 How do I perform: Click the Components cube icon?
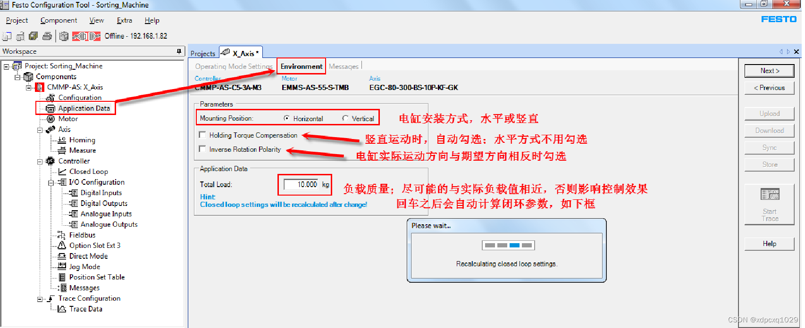pos(28,76)
